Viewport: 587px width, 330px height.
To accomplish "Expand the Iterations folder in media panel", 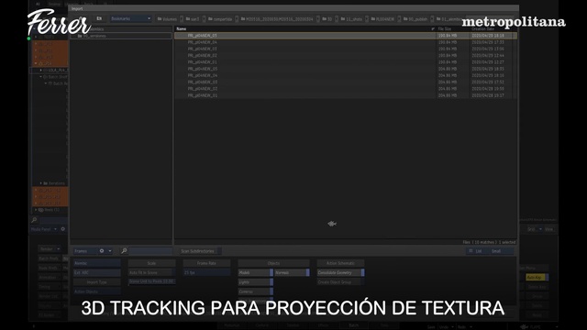I will pos(40,183).
